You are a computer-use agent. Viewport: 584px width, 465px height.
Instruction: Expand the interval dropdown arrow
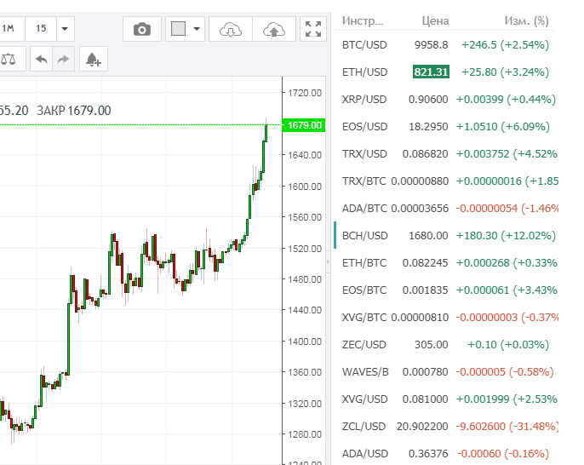pyautogui.click(x=65, y=29)
